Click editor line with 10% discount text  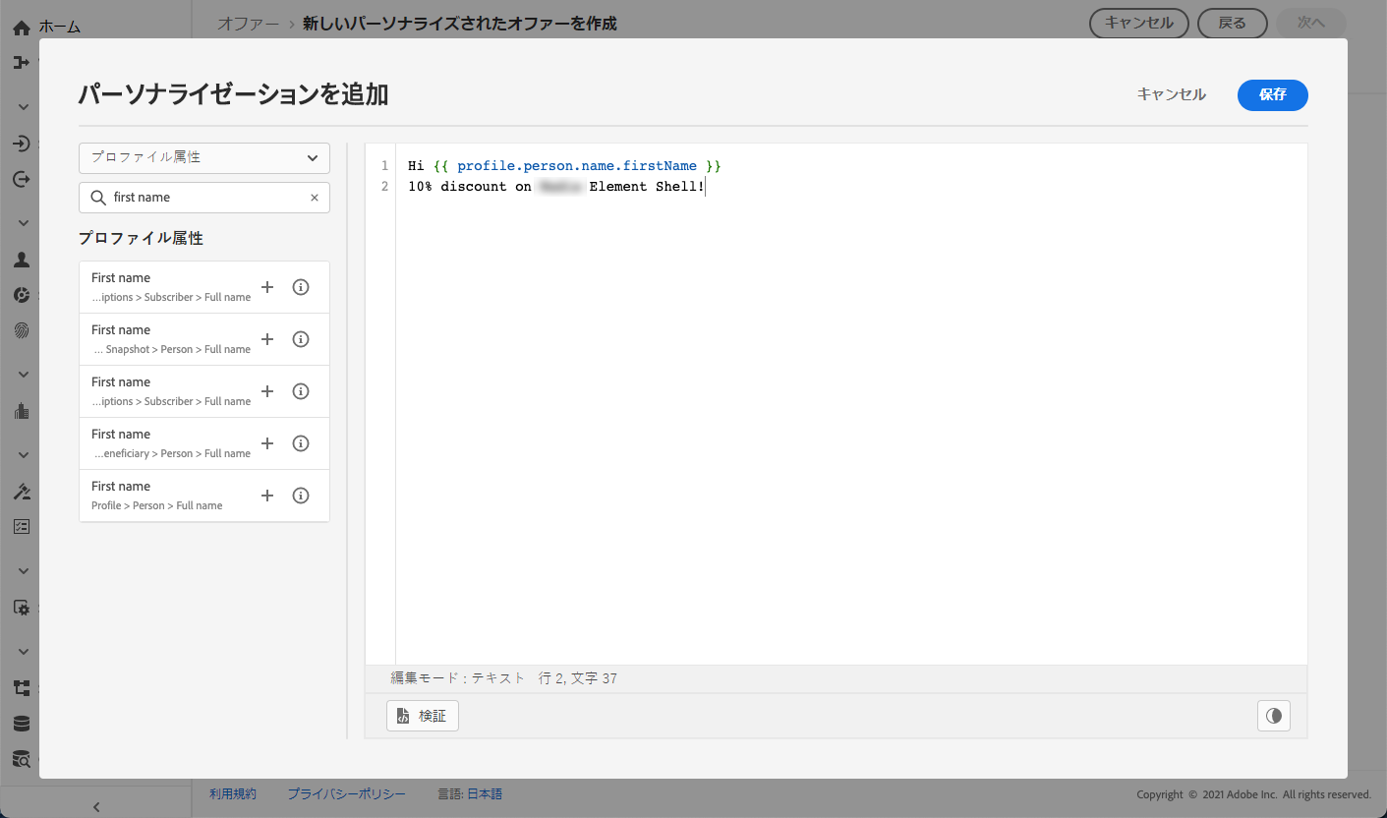pyautogui.click(x=556, y=187)
